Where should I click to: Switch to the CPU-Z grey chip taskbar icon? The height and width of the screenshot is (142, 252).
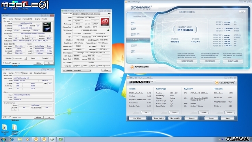tap(52, 139)
